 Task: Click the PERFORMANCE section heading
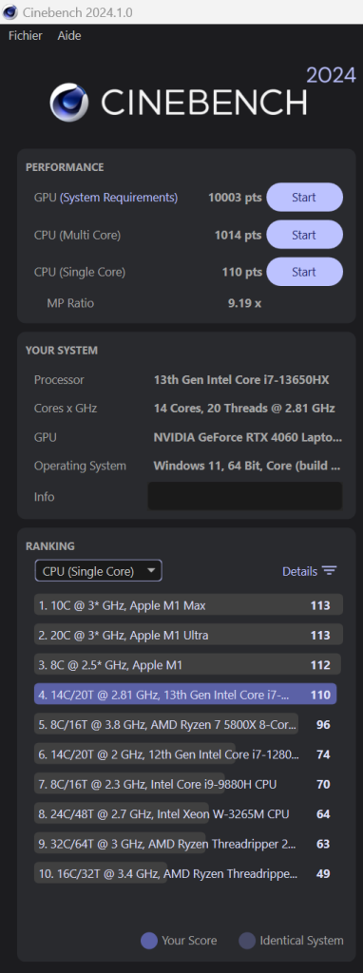pos(65,167)
